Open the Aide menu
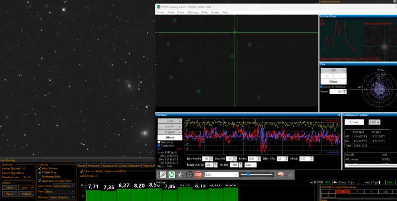This screenshot has height=201, width=397. pos(225,12)
